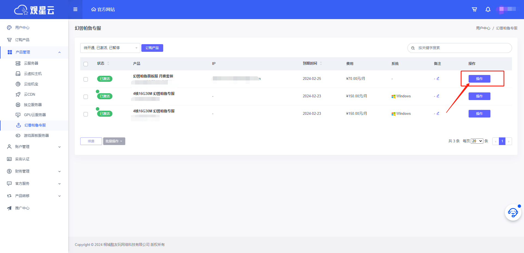Open 实名认证 in sidebar
Screen dimensions: 524x253
[34, 159]
